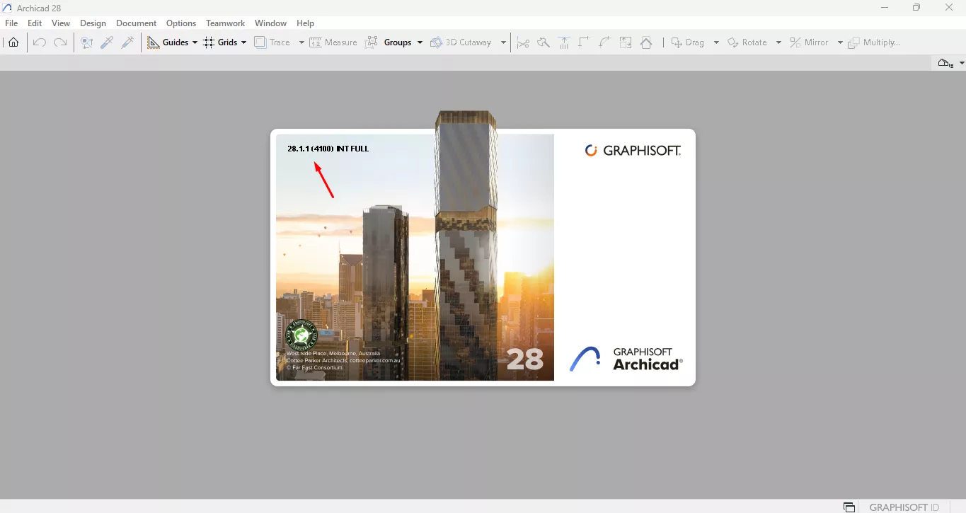Select the Find & Select tool icon
The height and width of the screenshot is (513, 966).
(x=87, y=42)
